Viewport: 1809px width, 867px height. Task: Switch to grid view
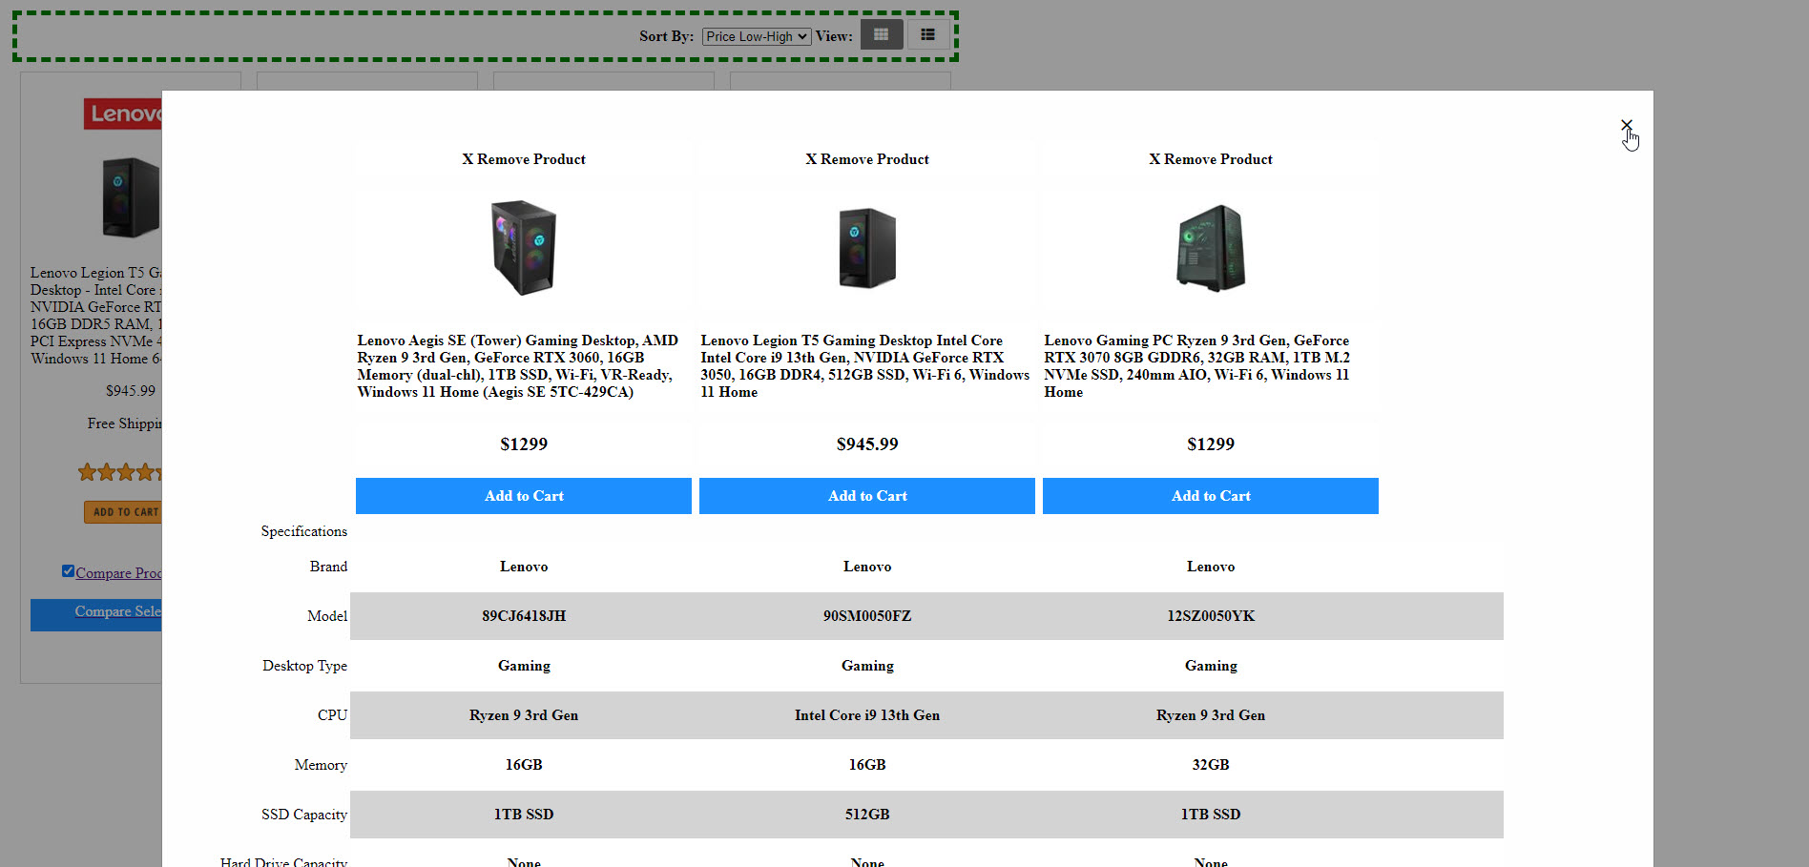(881, 35)
